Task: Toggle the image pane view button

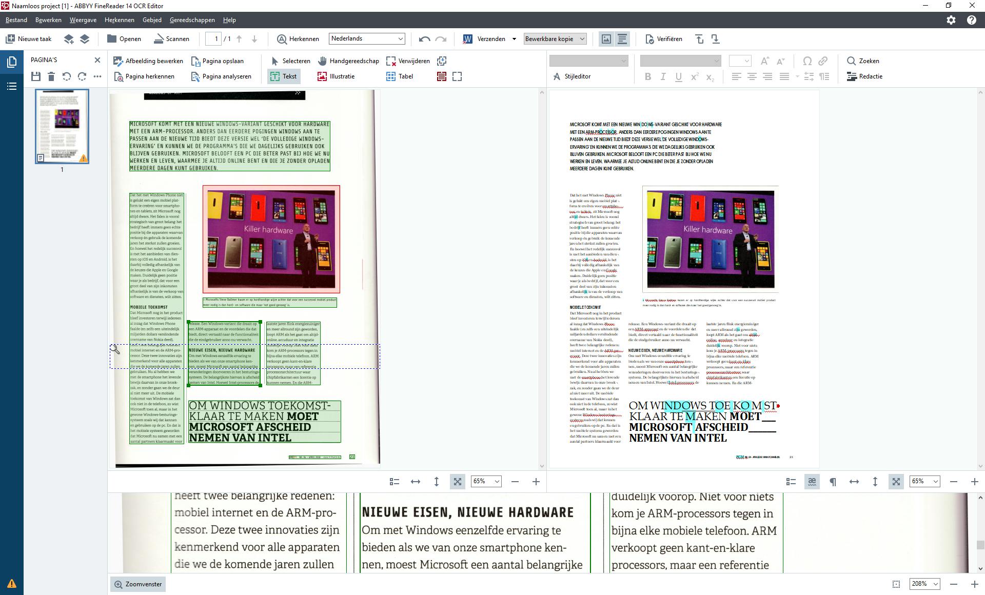Action: coord(606,39)
